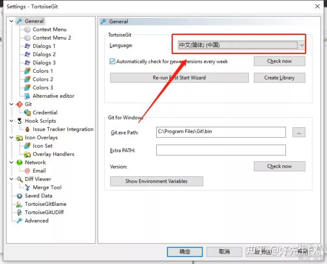The width and height of the screenshot is (327, 264).
Task: Click into the Extra PATH field
Action: click(221, 150)
